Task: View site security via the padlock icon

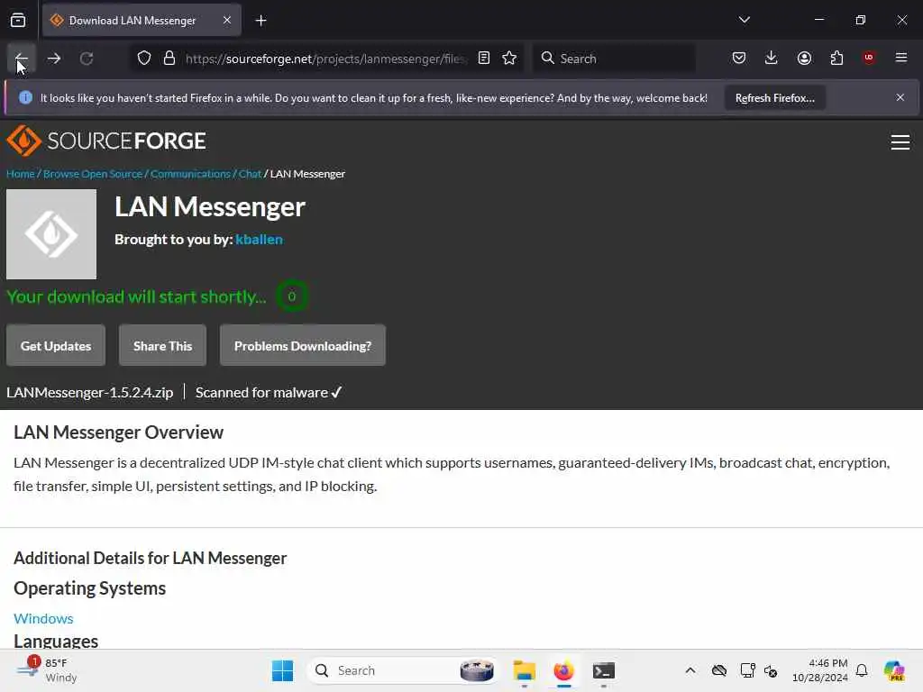Action: tap(169, 59)
